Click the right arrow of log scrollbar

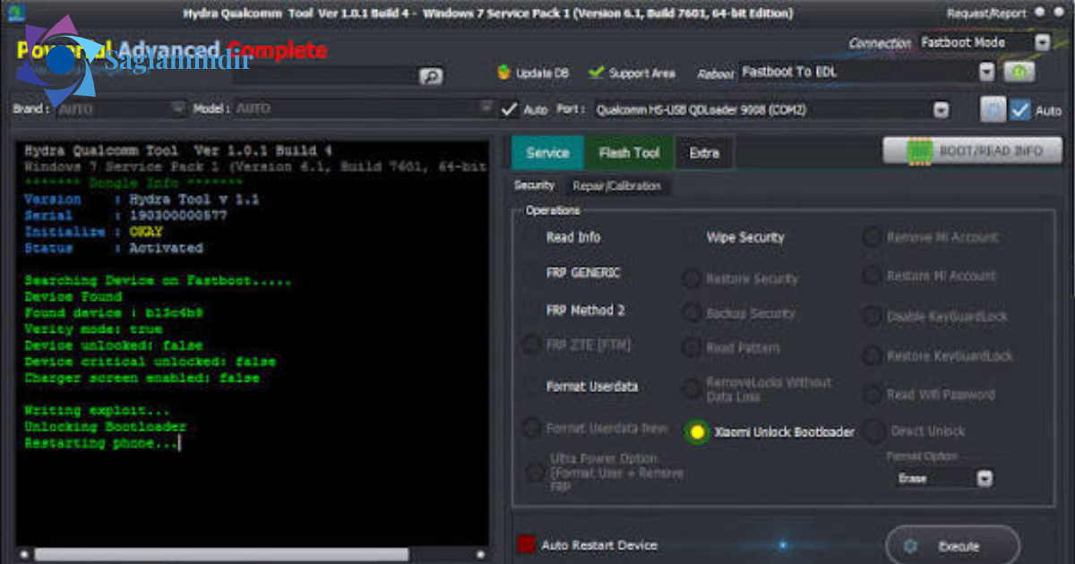pyautogui.click(x=483, y=555)
